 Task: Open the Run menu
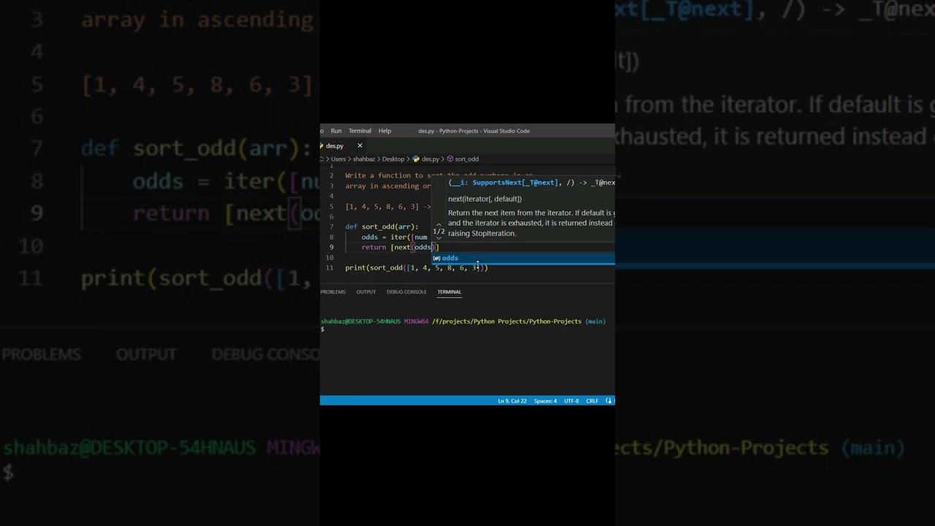coord(336,131)
